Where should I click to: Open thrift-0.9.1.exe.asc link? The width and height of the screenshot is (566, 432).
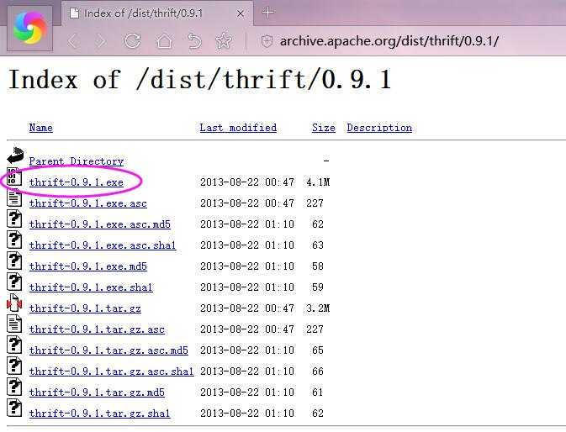(x=88, y=203)
